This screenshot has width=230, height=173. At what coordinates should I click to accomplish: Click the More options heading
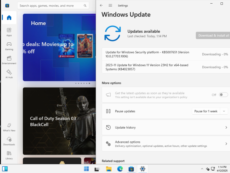click(x=112, y=83)
